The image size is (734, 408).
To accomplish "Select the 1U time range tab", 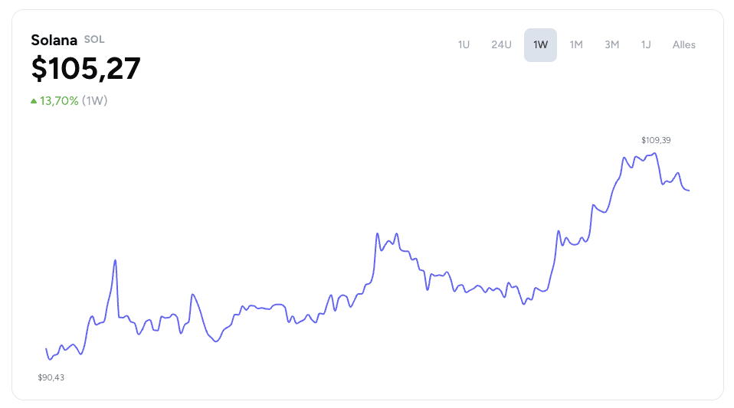I will (464, 45).
